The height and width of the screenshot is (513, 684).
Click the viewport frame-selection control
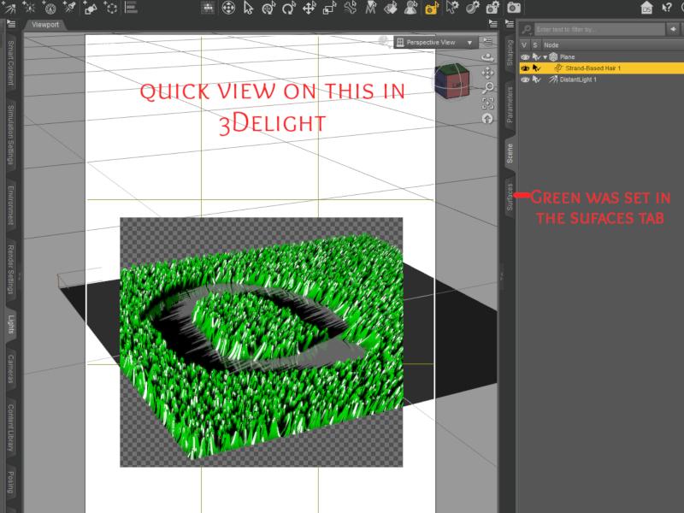(x=487, y=103)
